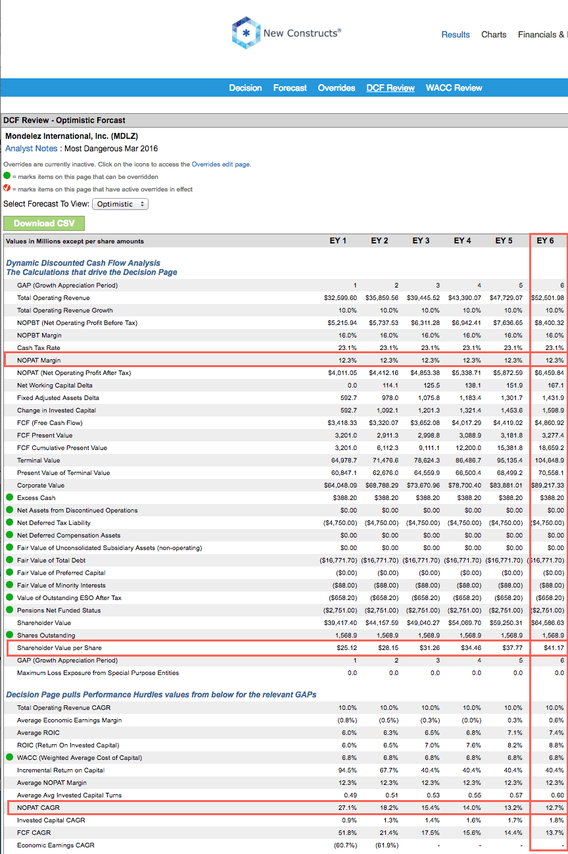Click override dot for Unconsolidated Subsidiary Assets
This screenshot has height=854, width=568.
click(9, 547)
